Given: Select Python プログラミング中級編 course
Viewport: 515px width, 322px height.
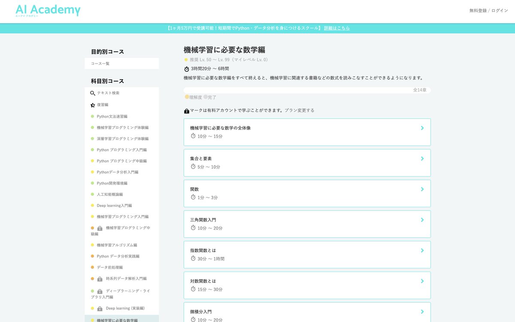Looking at the screenshot, I should 121,161.
